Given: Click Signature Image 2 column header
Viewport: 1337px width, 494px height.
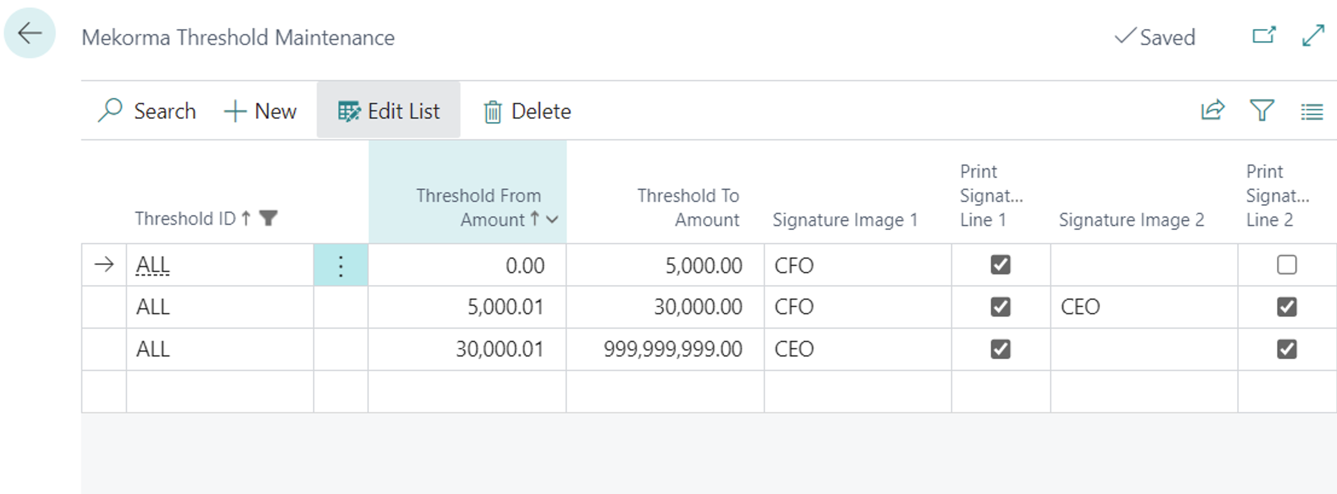Looking at the screenshot, I should pos(1131,220).
